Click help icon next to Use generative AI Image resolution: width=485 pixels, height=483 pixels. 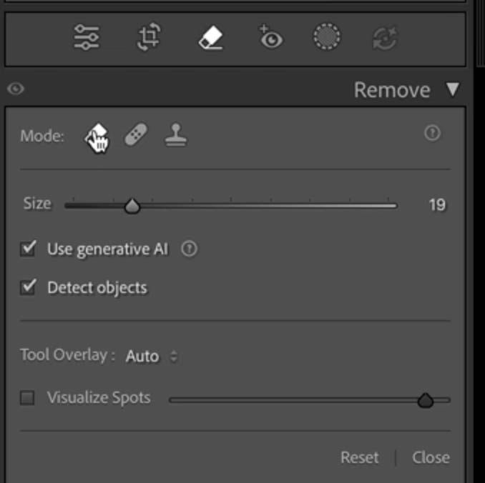coord(189,249)
